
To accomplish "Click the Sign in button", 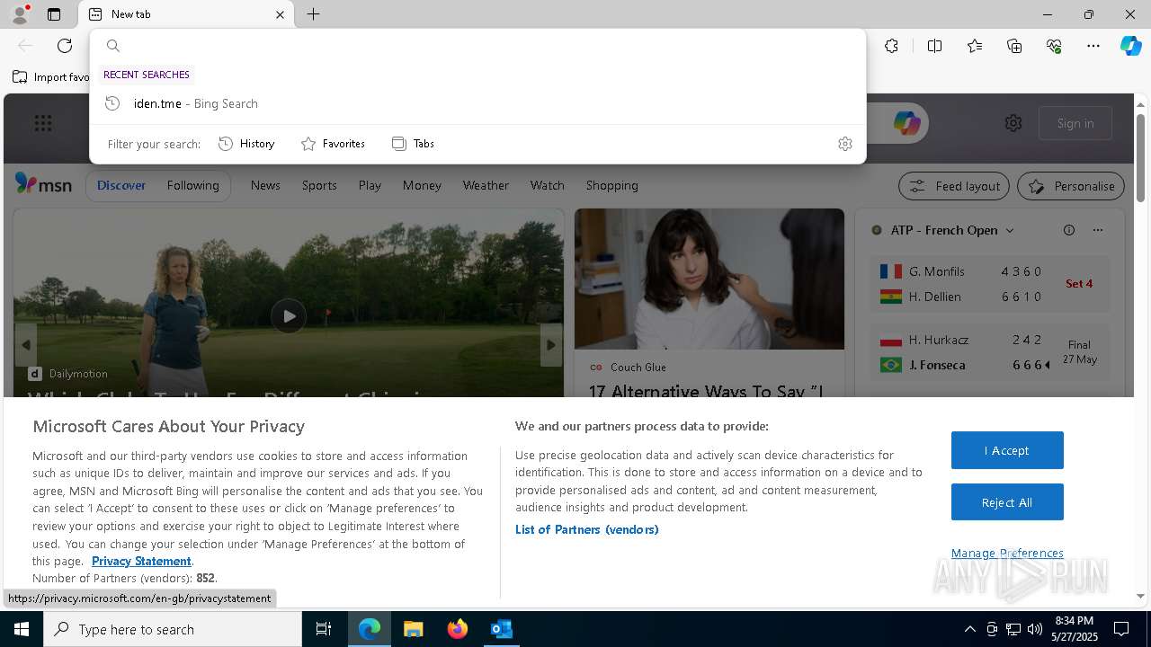I will point(1075,123).
